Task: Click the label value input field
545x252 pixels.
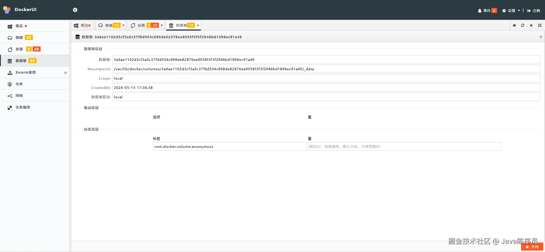Action: click(x=404, y=147)
